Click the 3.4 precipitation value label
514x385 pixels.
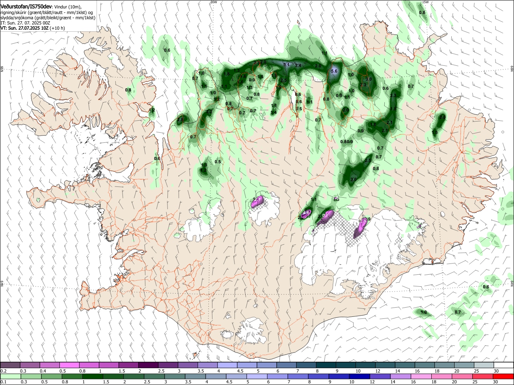point(298,65)
